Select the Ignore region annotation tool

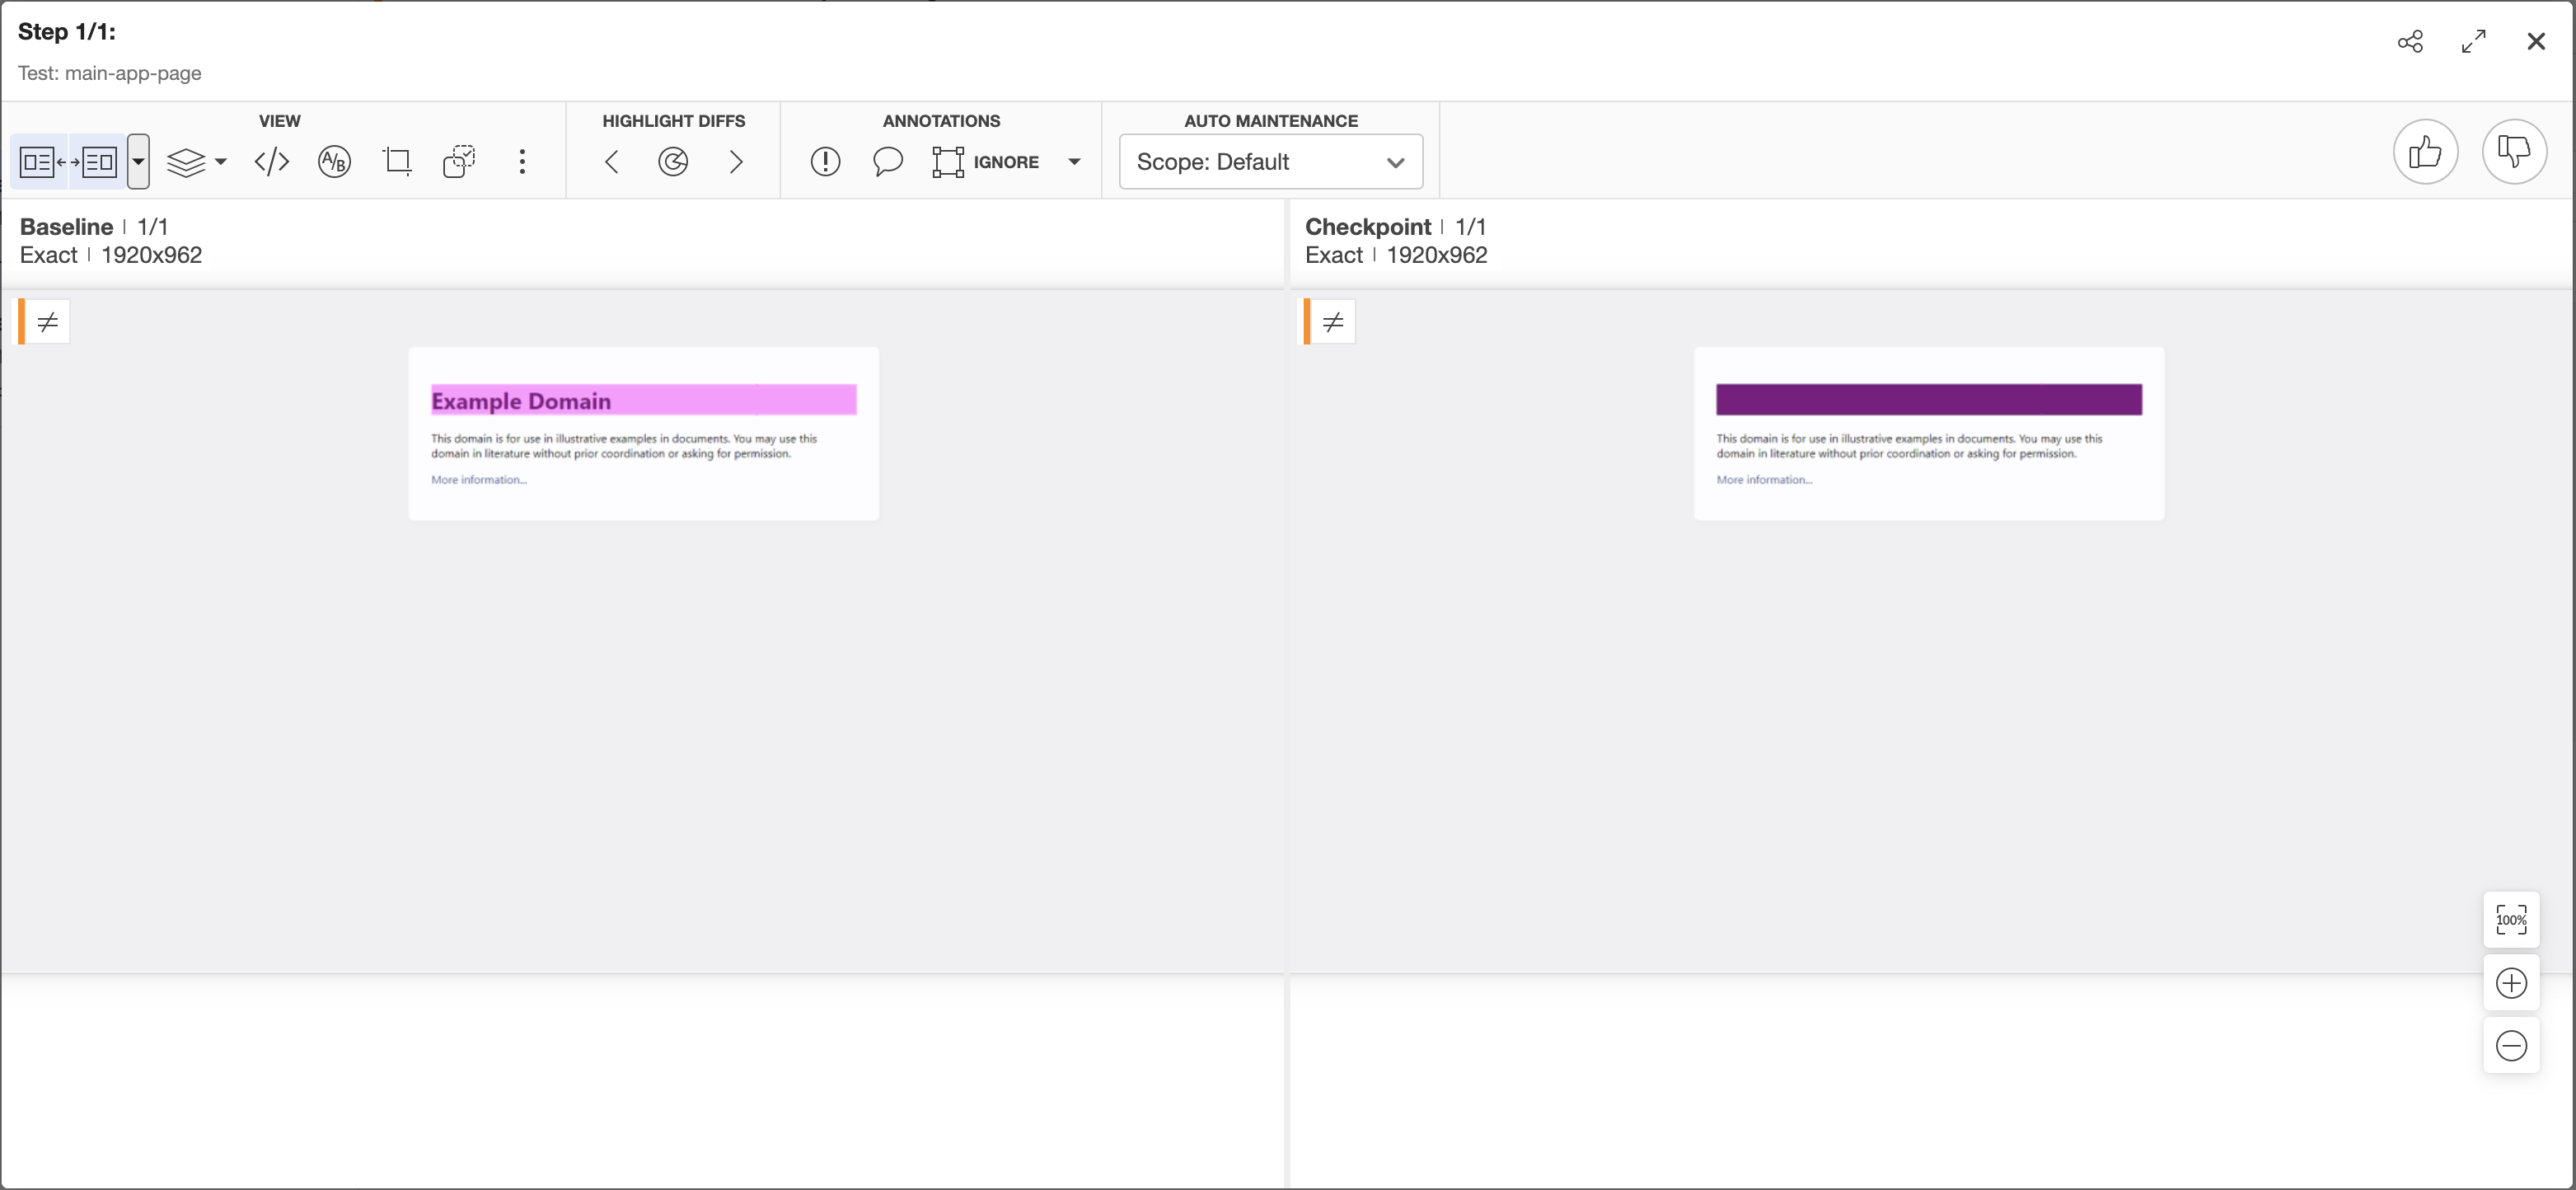point(948,162)
